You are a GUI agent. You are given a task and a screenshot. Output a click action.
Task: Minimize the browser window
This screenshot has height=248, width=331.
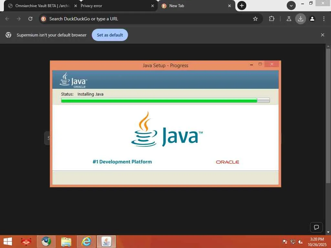pyautogui.click(x=302, y=4)
